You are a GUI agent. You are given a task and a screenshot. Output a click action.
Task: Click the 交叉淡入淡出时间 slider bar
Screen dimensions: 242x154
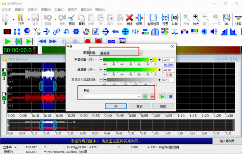(x=130, y=80)
